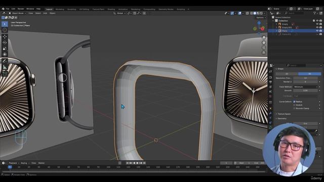Hide the Empty.001 object in outliner
Viewport: 324px width, 182px height.
coord(317,27)
